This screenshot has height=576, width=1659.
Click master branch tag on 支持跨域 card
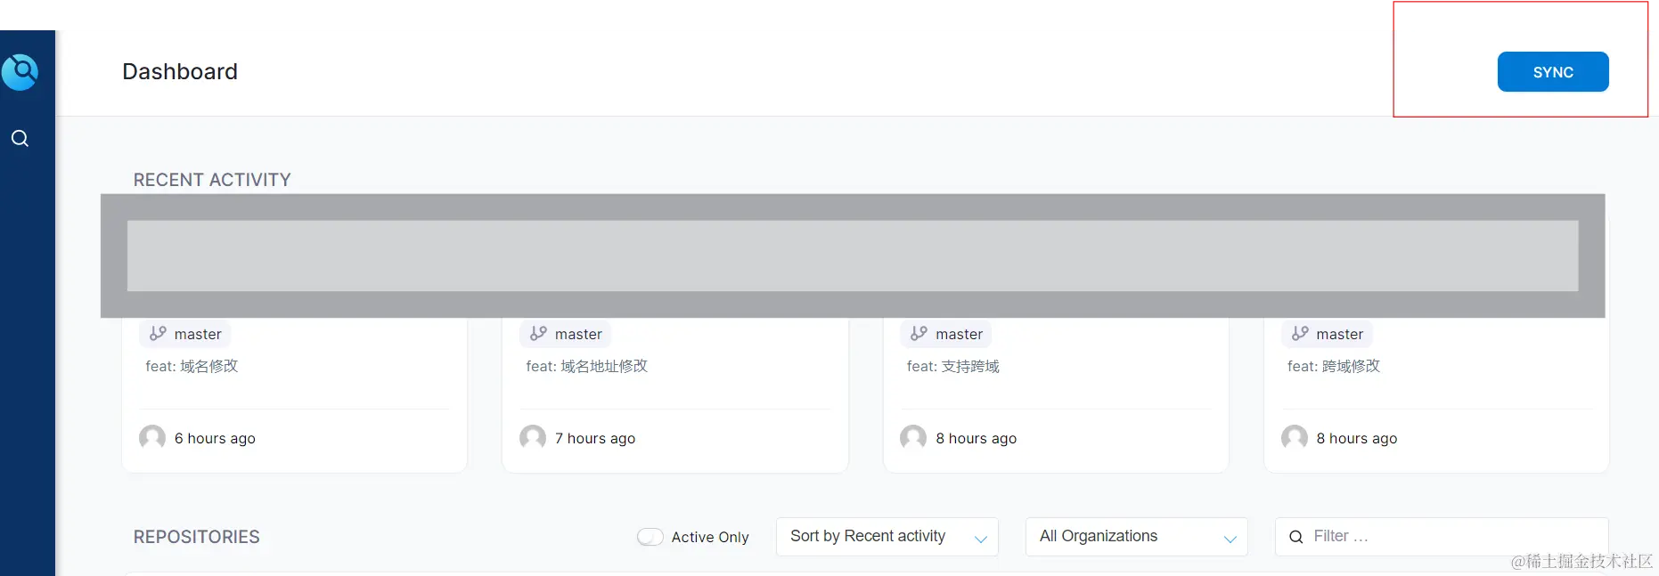click(946, 334)
